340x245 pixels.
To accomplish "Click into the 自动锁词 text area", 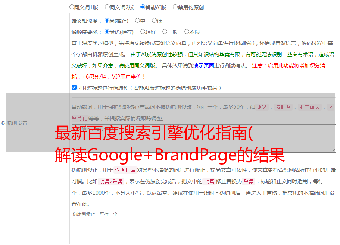I will 204,139.
